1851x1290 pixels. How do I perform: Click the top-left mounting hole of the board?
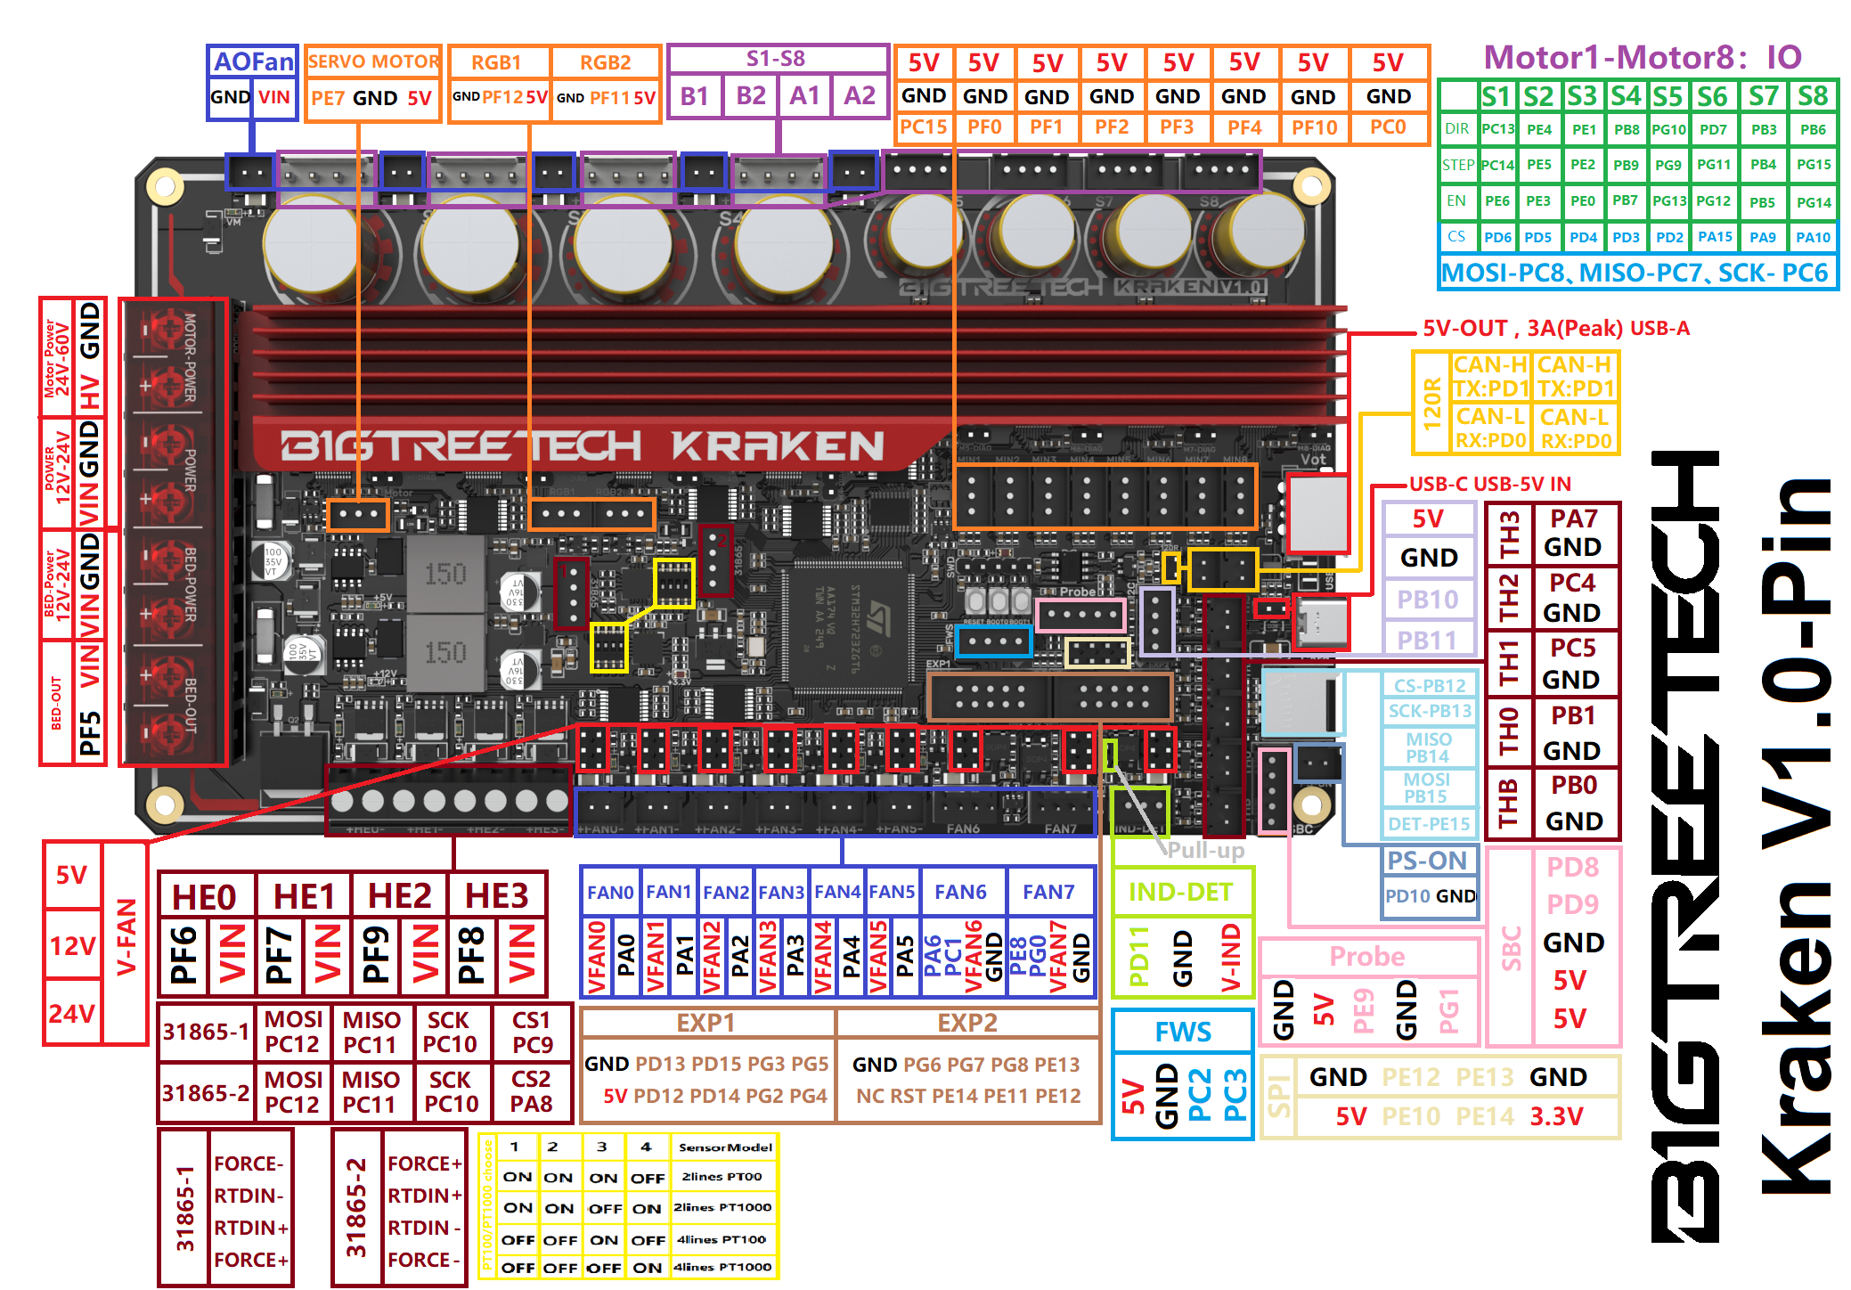(x=165, y=185)
